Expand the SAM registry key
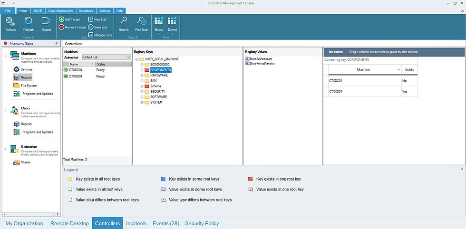The height and width of the screenshot is (229, 466). click(x=142, y=81)
